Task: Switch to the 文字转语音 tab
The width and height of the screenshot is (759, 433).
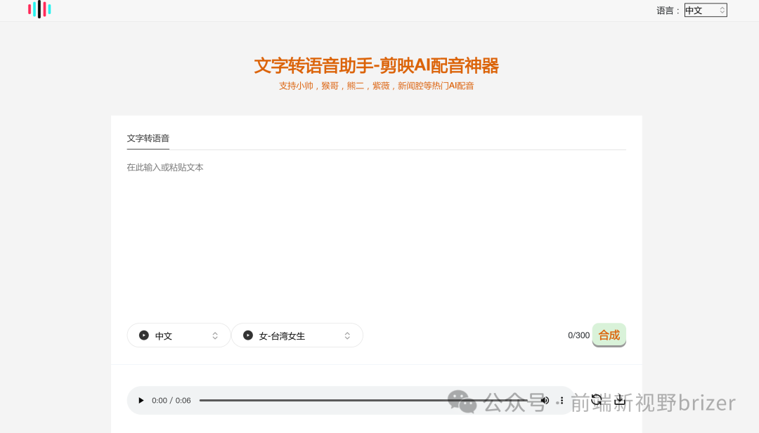Action: tap(148, 138)
